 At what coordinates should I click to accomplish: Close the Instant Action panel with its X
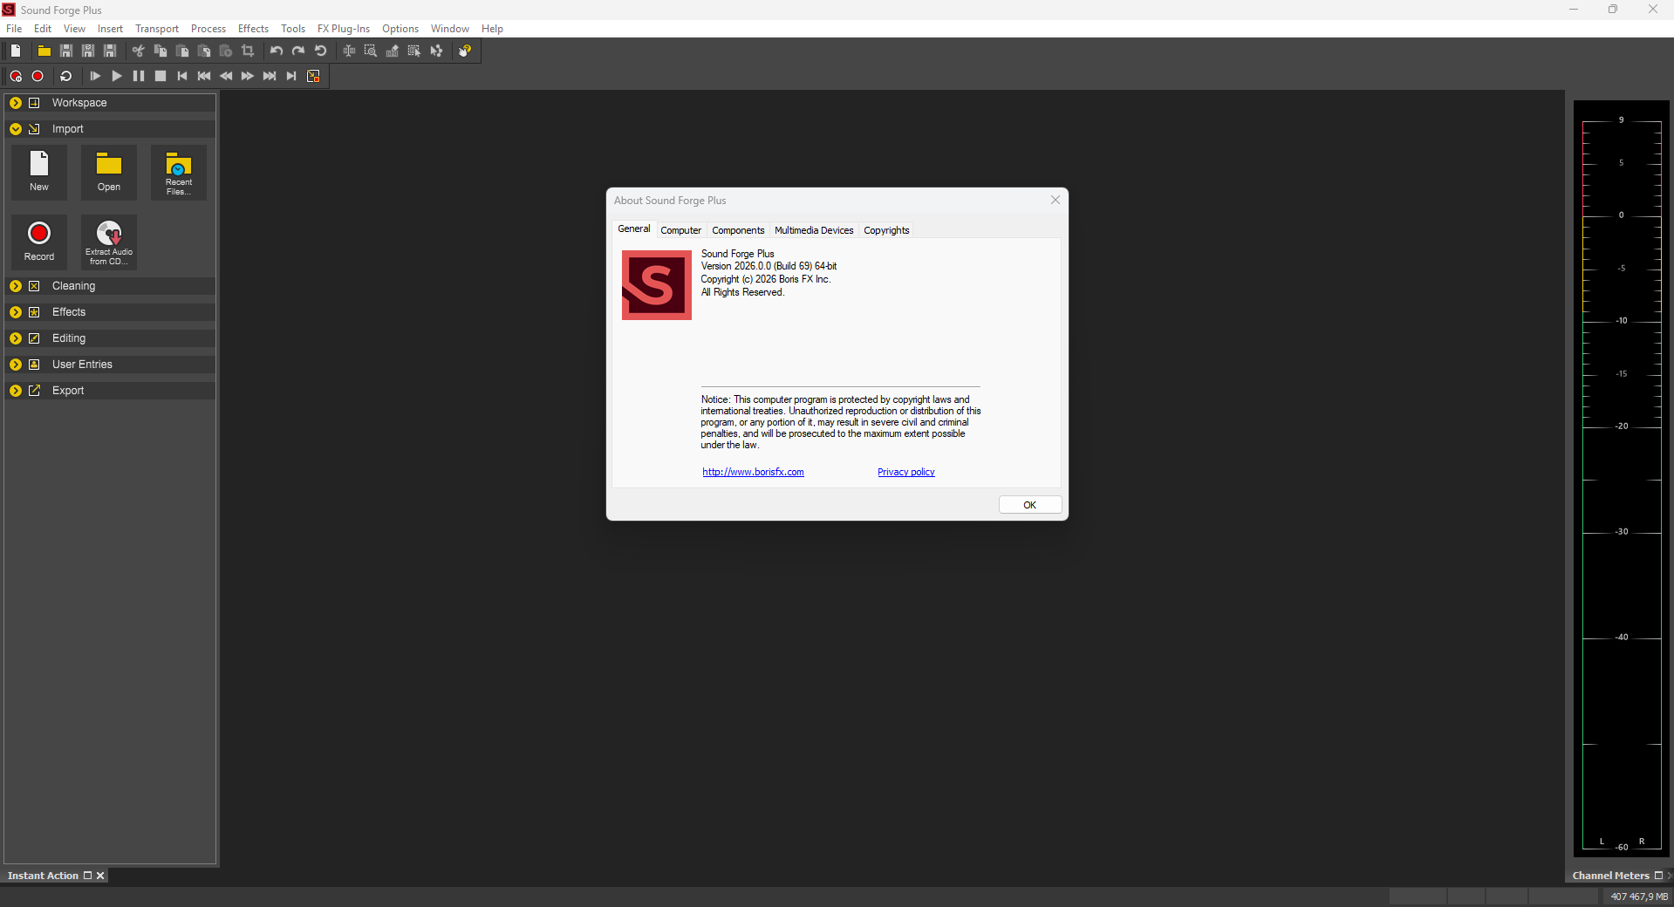pyautogui.click(x=100, y=876)
